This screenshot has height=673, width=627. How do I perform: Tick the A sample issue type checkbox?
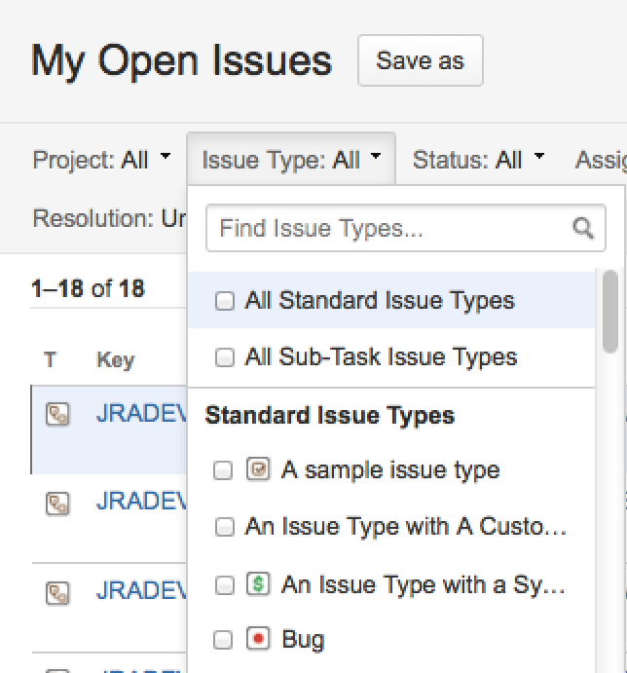pos(223,471)
